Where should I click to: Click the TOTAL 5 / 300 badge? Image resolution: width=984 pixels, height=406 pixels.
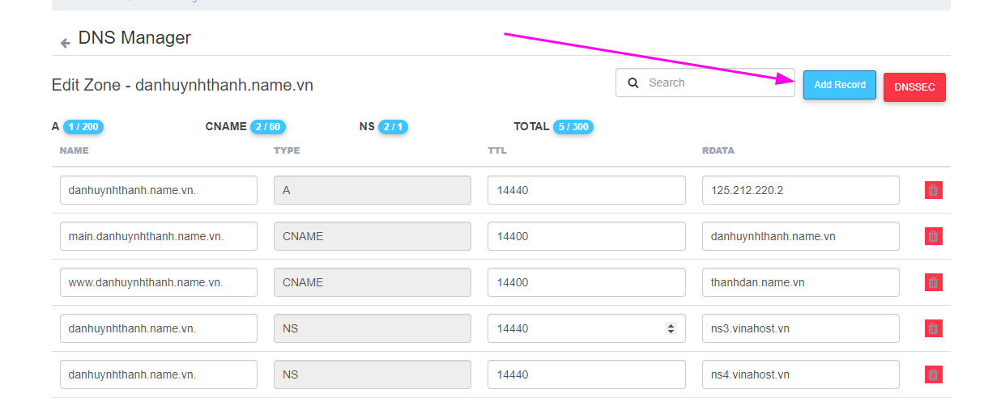pyautogui.click(x=573, y=127)
